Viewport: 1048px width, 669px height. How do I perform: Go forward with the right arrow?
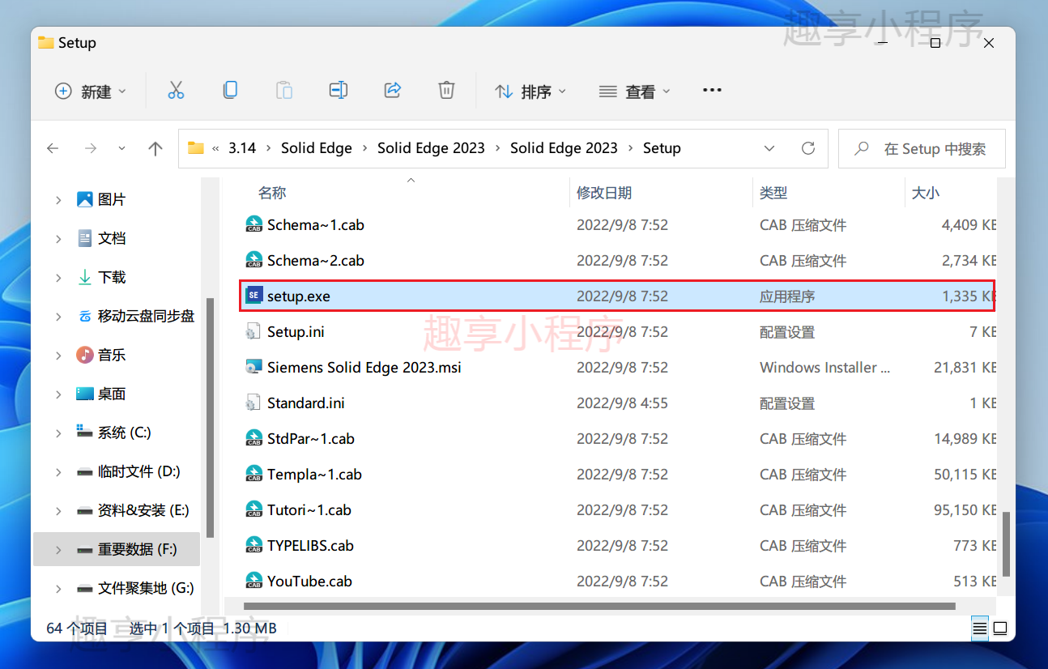(x=91, y=148)
